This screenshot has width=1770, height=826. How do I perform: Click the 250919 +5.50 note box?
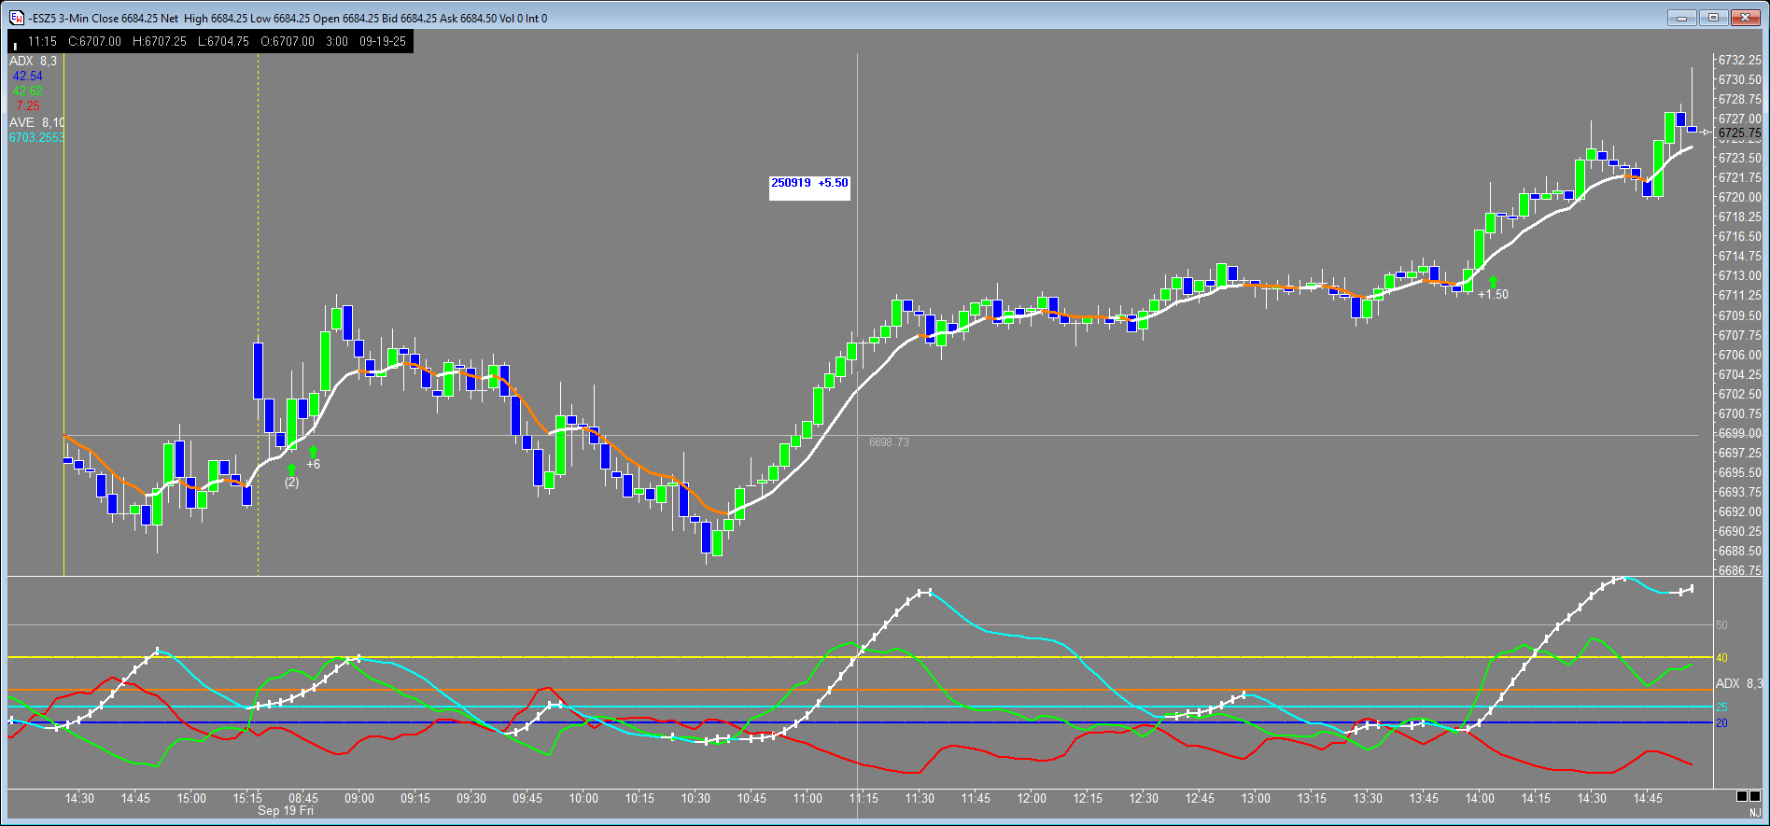point(809,183)
